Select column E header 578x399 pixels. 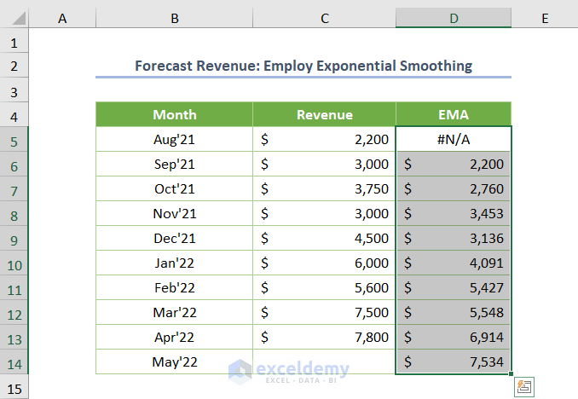tap(544, 18)
